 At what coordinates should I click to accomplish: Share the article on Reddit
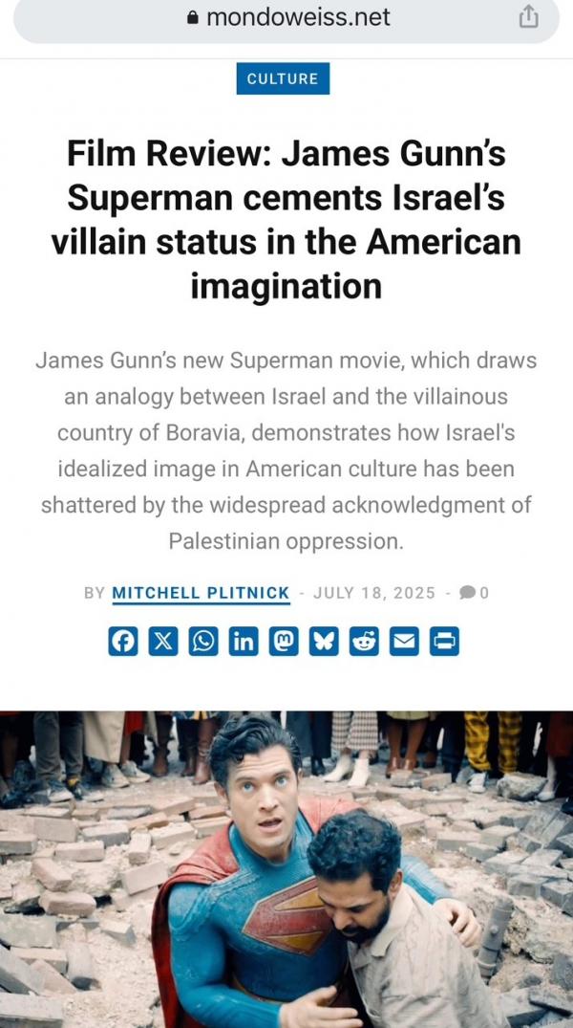click(364, 642)
